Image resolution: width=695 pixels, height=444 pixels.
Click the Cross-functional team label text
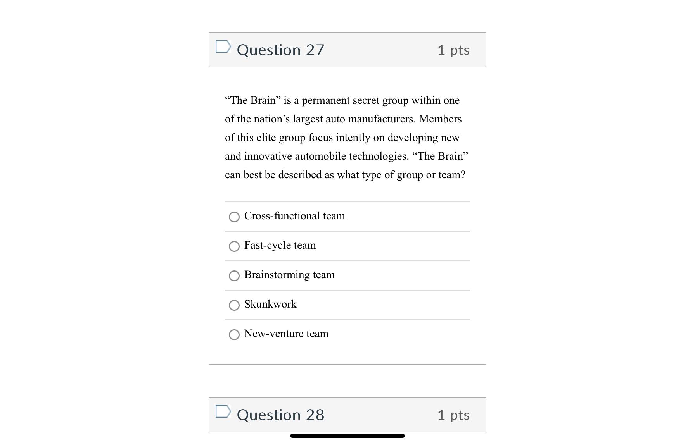294,216
